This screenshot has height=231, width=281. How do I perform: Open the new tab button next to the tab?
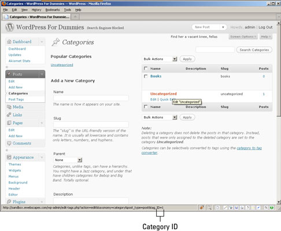coord(76,17)
